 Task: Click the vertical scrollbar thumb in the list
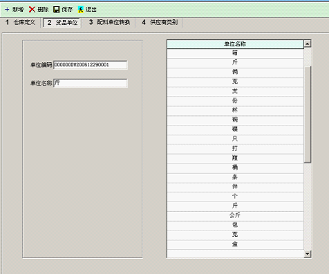[308, 115]
